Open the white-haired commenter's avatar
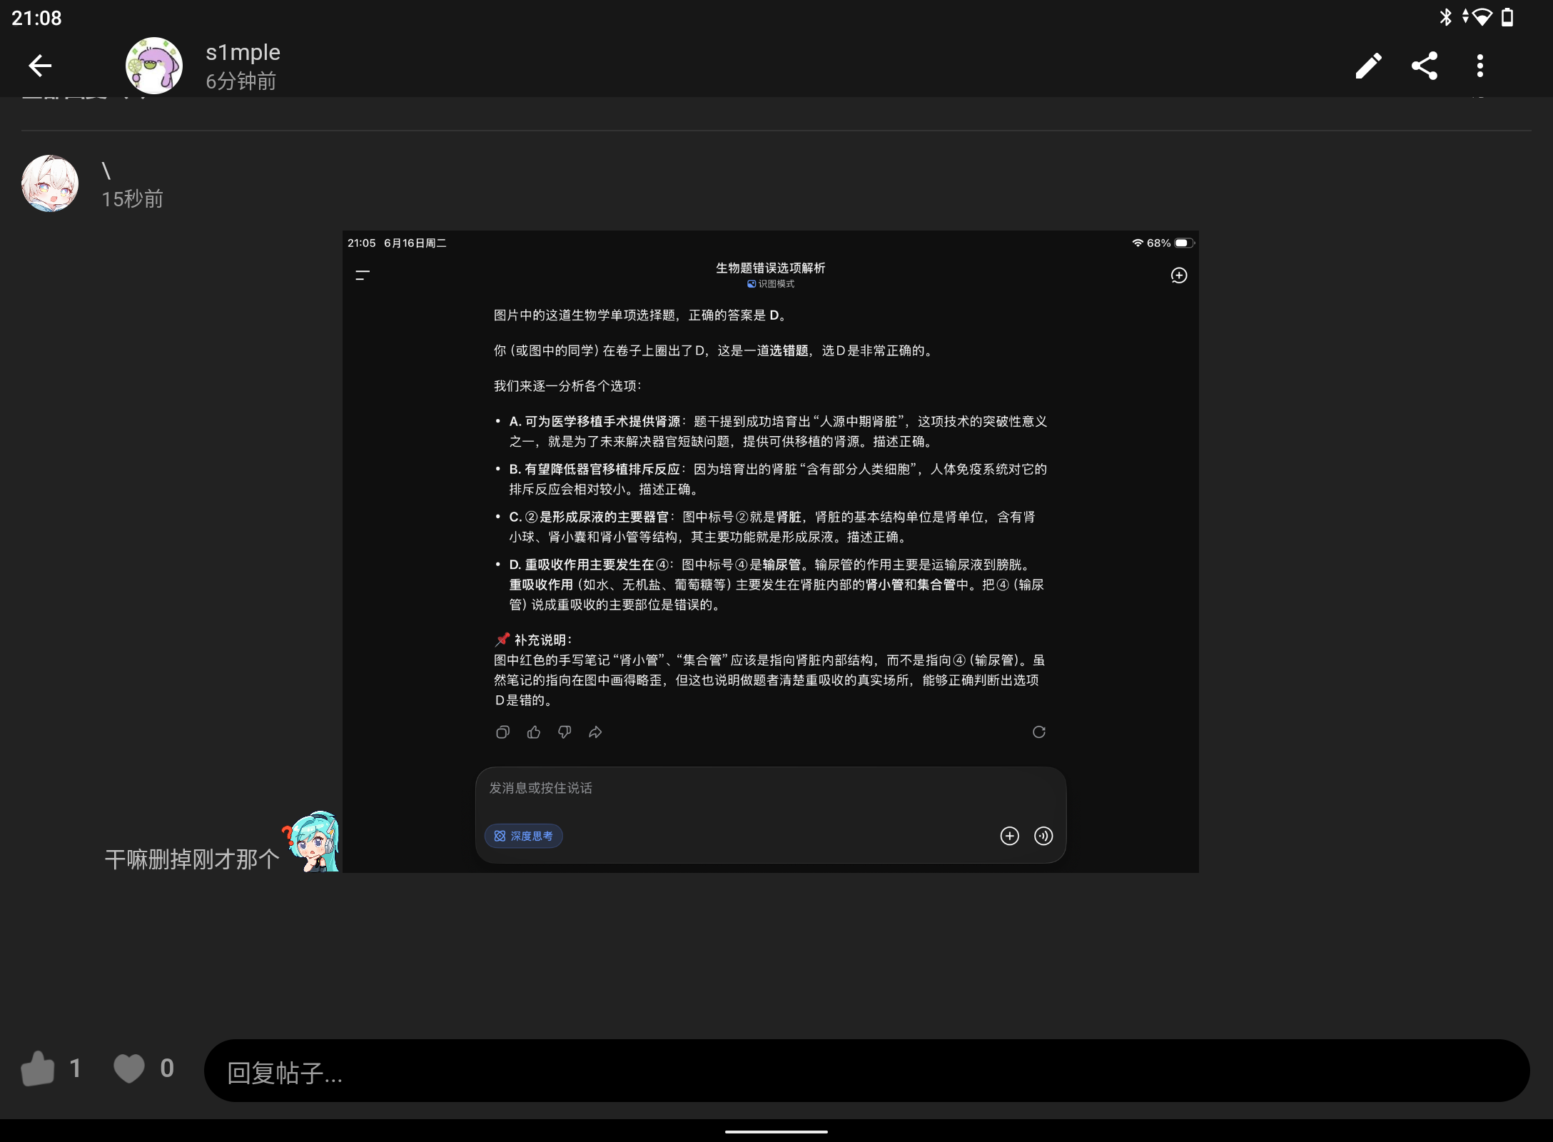The height and width of the screenshot is (1142, 1553). pos(50,183)
